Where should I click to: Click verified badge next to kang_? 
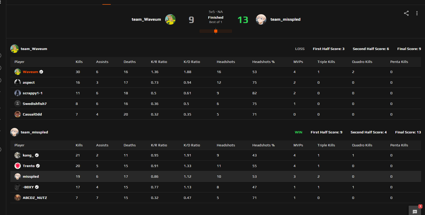click(x=37, y=155)
